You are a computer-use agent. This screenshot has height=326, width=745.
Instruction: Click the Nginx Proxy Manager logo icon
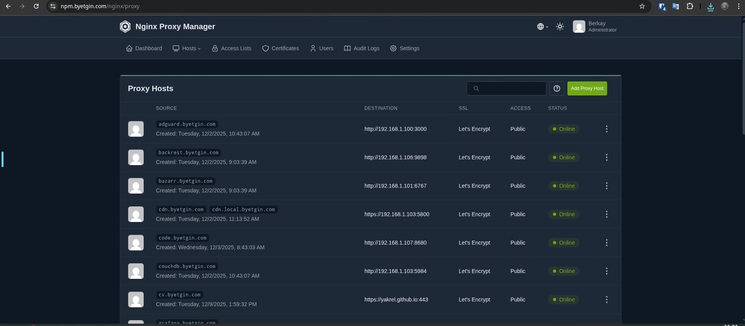pyautogui.click(x=125, y=26)
